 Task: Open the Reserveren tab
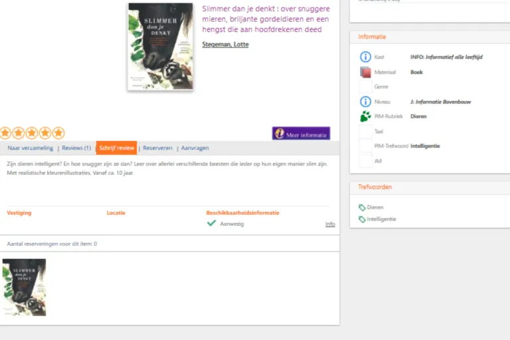pyautogui.click(x=157, y=148)
